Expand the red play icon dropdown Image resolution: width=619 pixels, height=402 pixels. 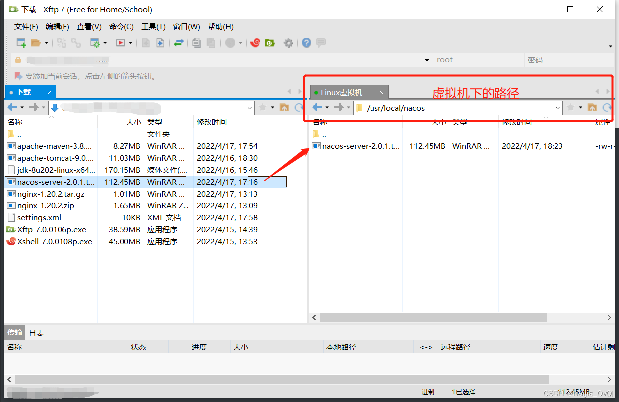coord(131,43)
